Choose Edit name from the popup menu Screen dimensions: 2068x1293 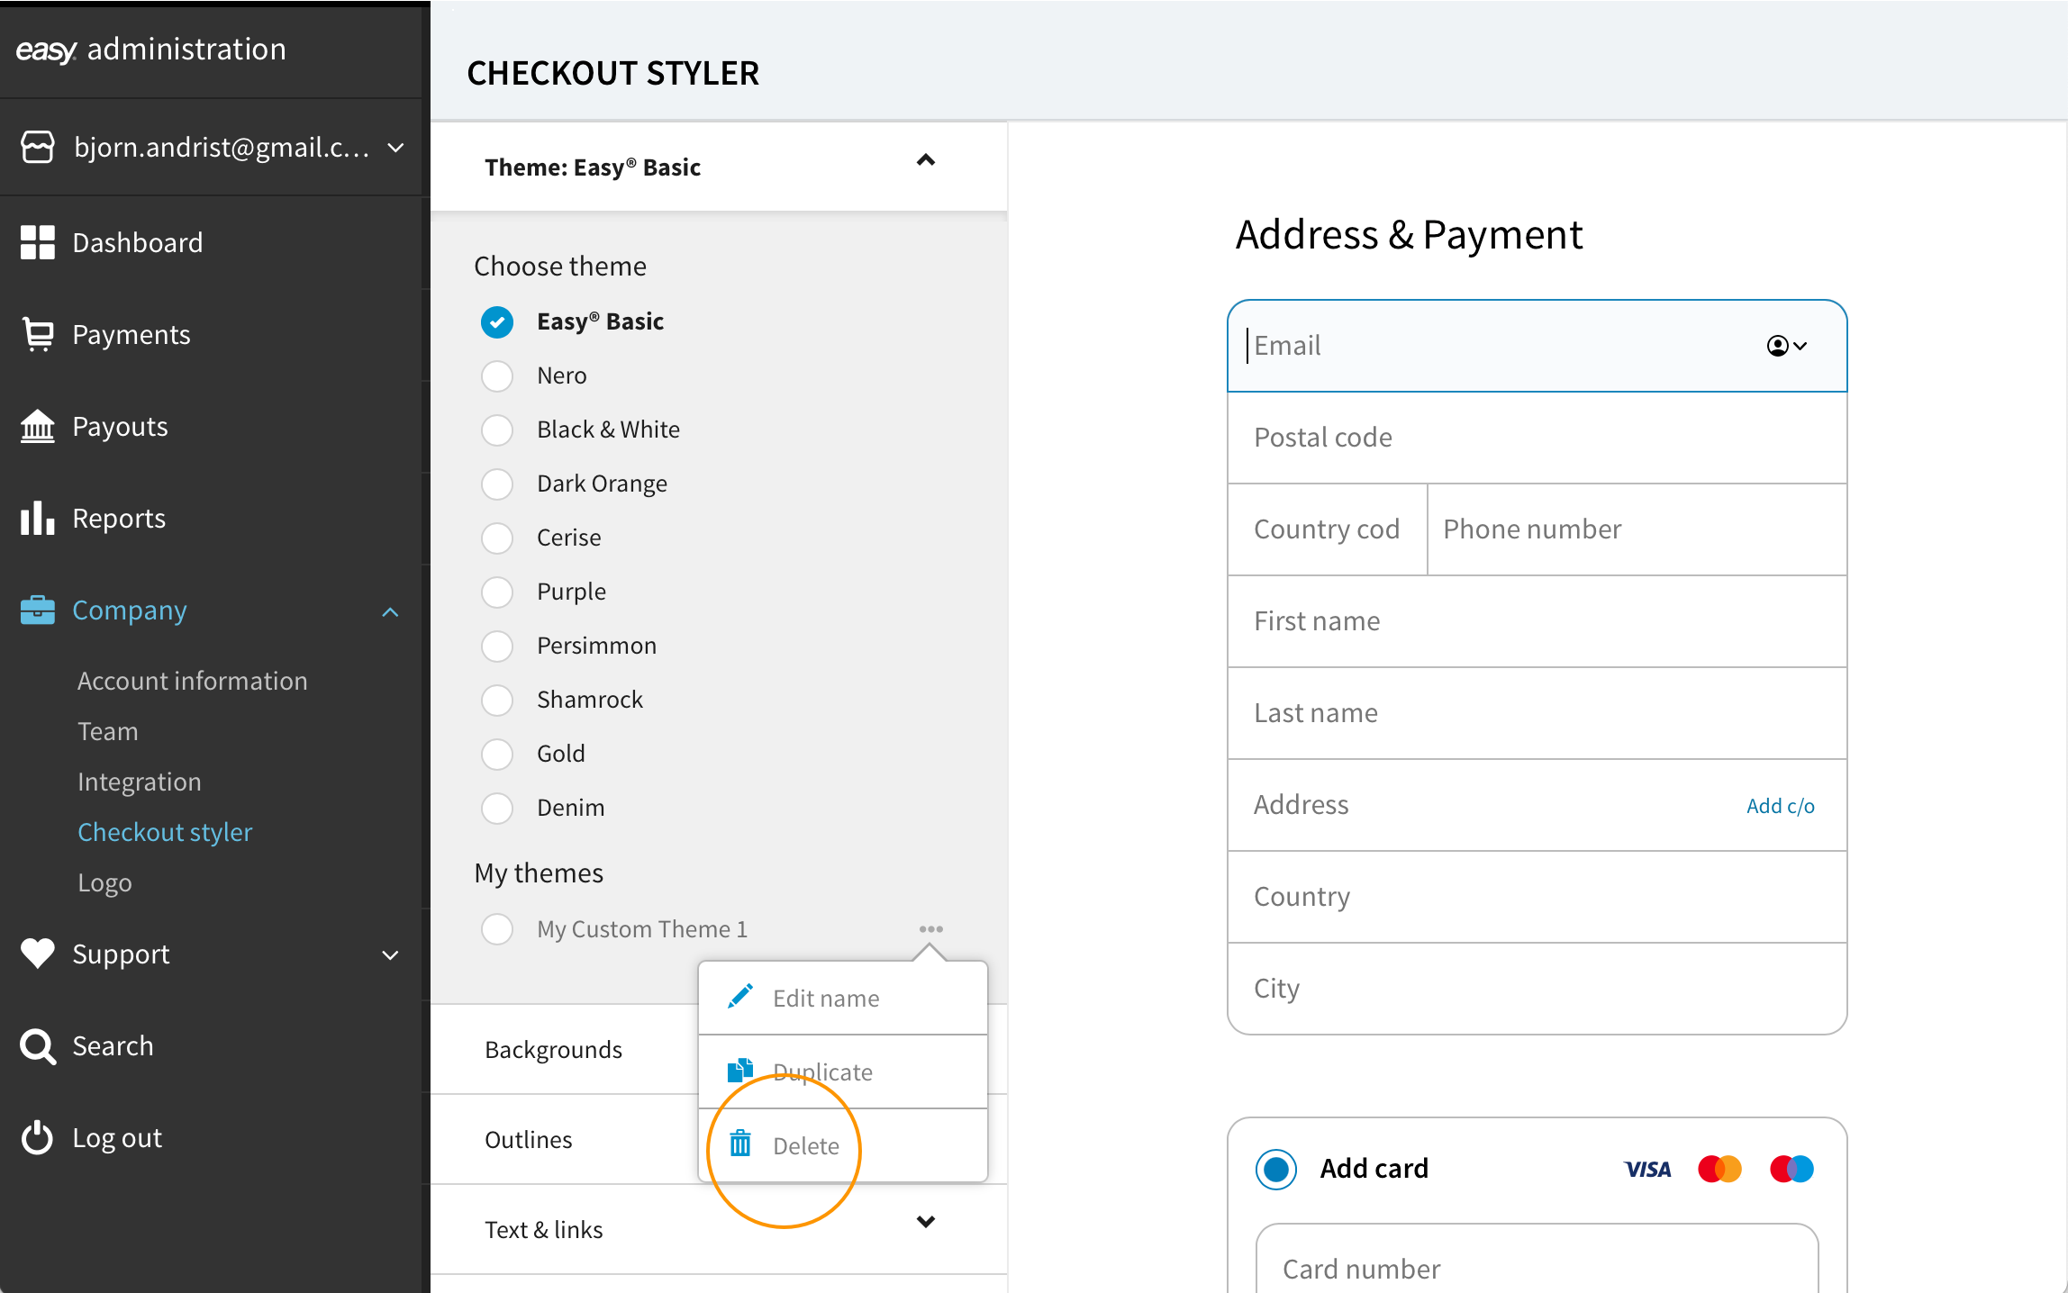(x=825, y=998)
